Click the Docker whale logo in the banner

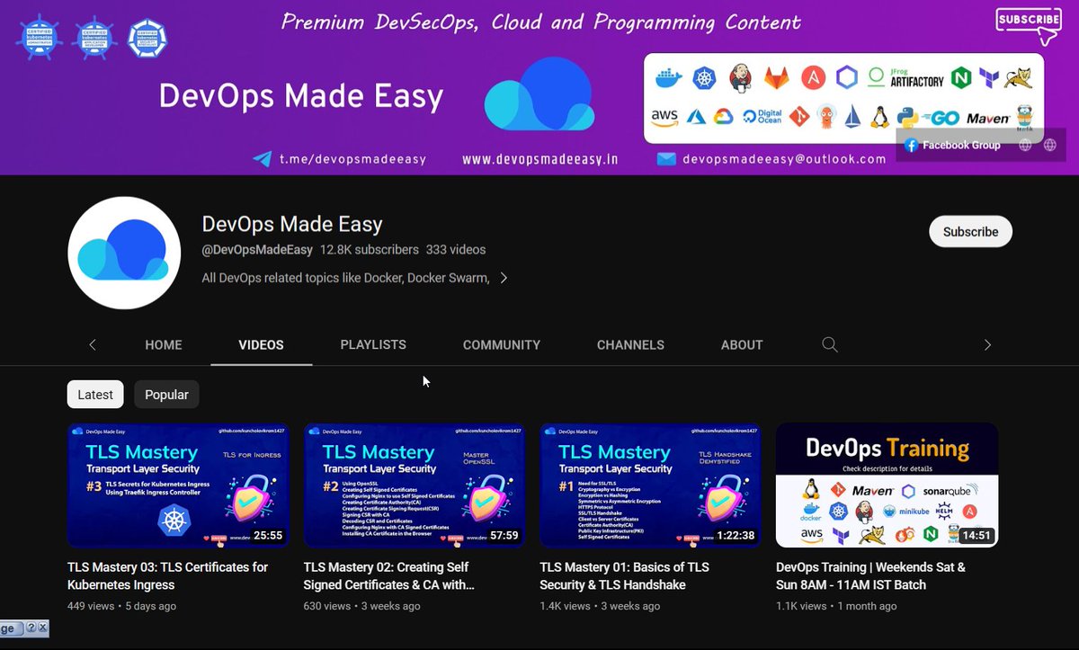point(668,79)
